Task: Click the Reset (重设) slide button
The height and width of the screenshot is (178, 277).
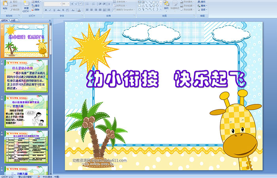Action: click(36, 6)
